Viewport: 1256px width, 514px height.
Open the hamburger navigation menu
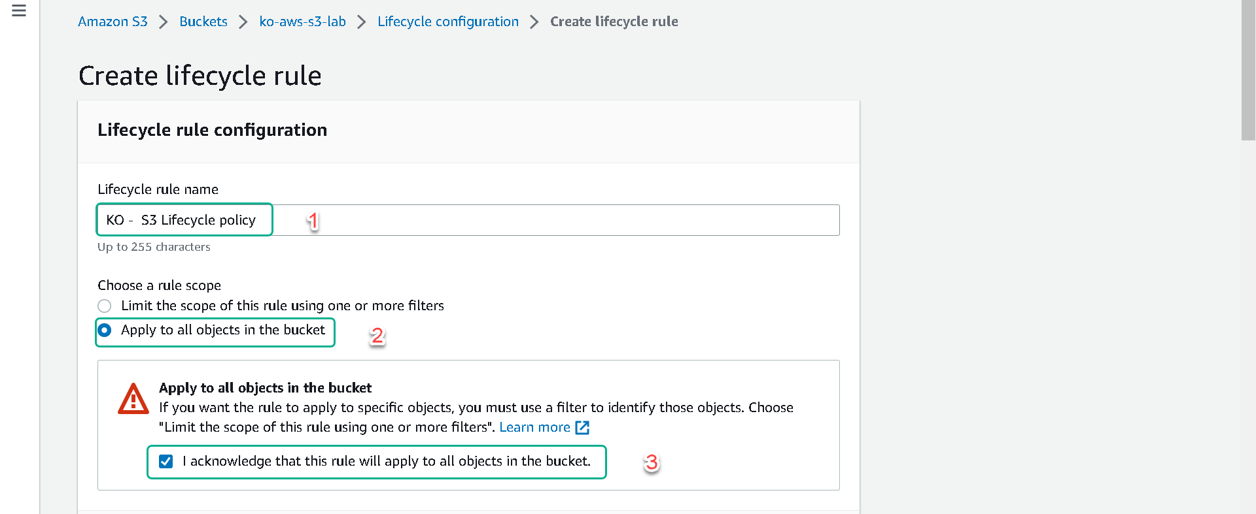coord(19,10)
